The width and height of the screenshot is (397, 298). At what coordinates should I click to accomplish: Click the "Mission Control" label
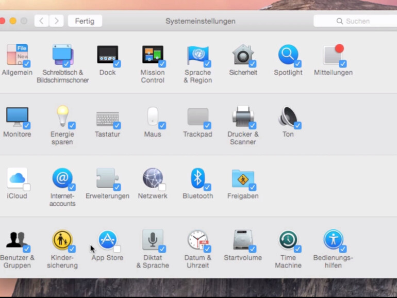click(x=153, y=76)
